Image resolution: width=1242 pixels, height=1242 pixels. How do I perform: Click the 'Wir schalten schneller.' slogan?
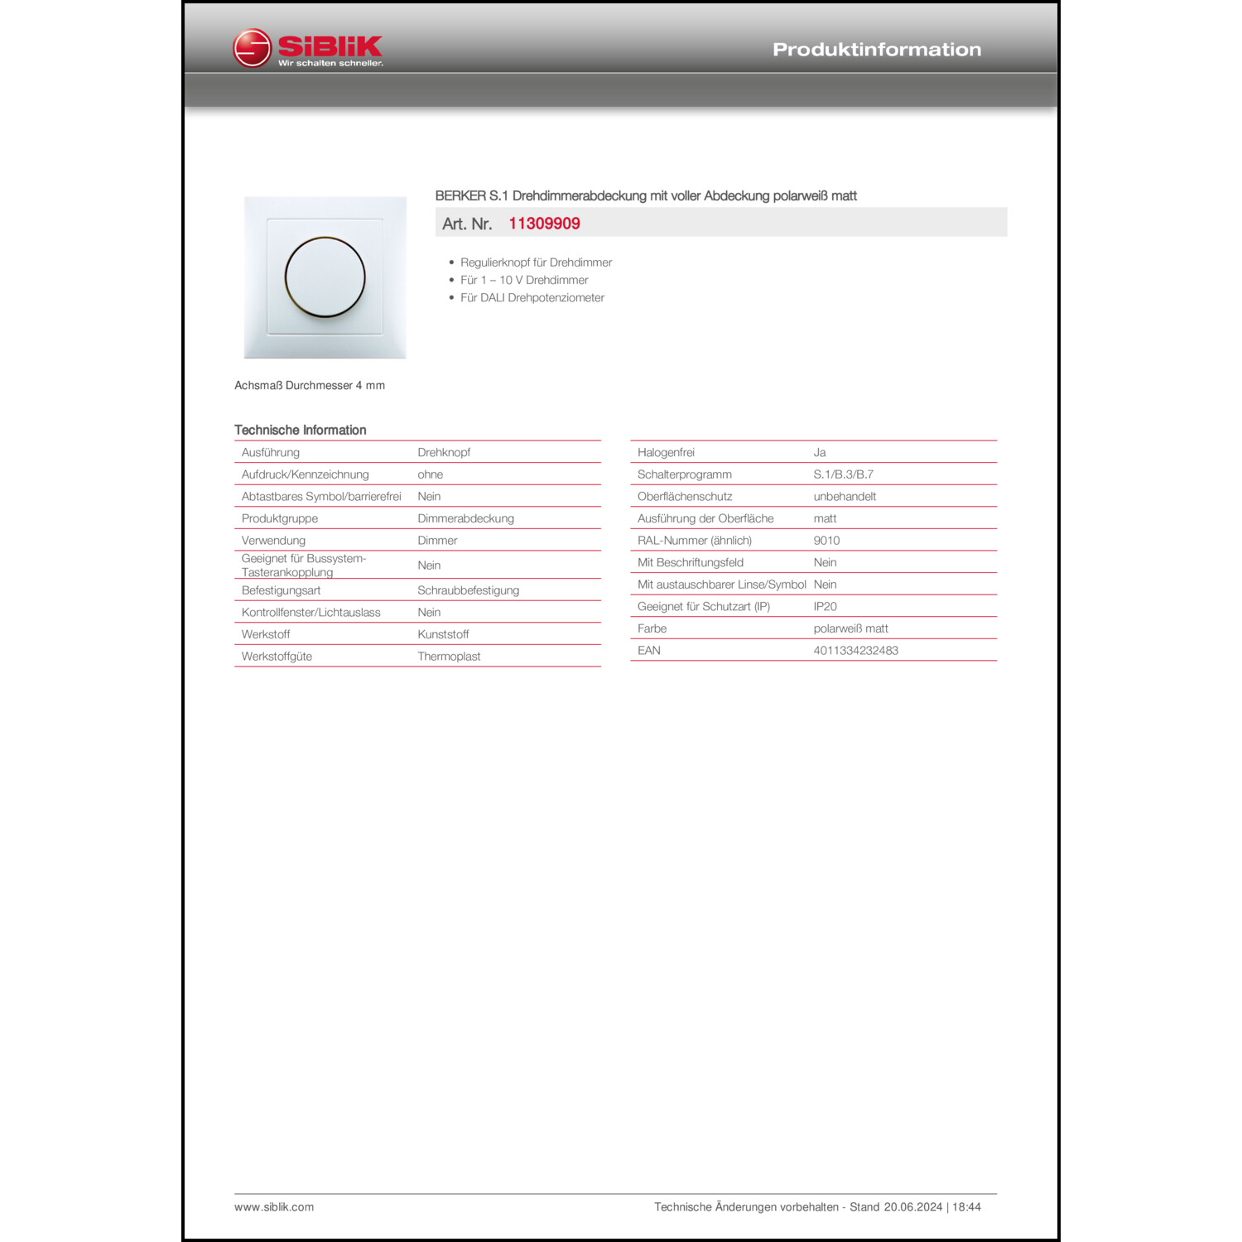pyautogui.click(x=330, y=63)
